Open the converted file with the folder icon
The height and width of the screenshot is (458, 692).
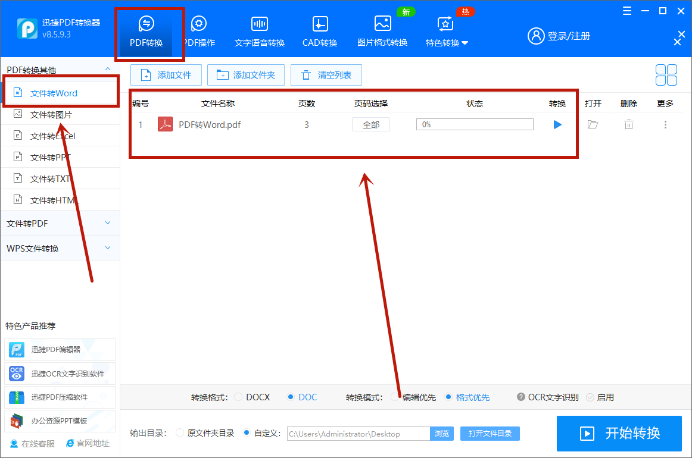coord(593,124)
